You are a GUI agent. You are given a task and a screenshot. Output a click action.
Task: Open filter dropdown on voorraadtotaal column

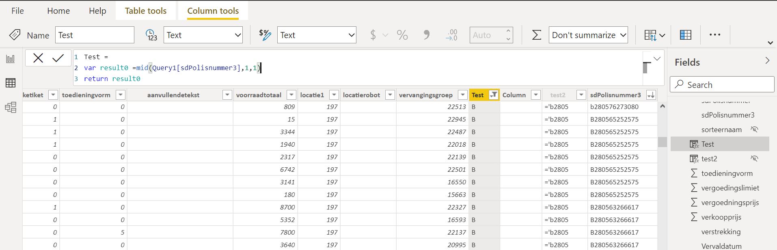[x=291, y=95]
